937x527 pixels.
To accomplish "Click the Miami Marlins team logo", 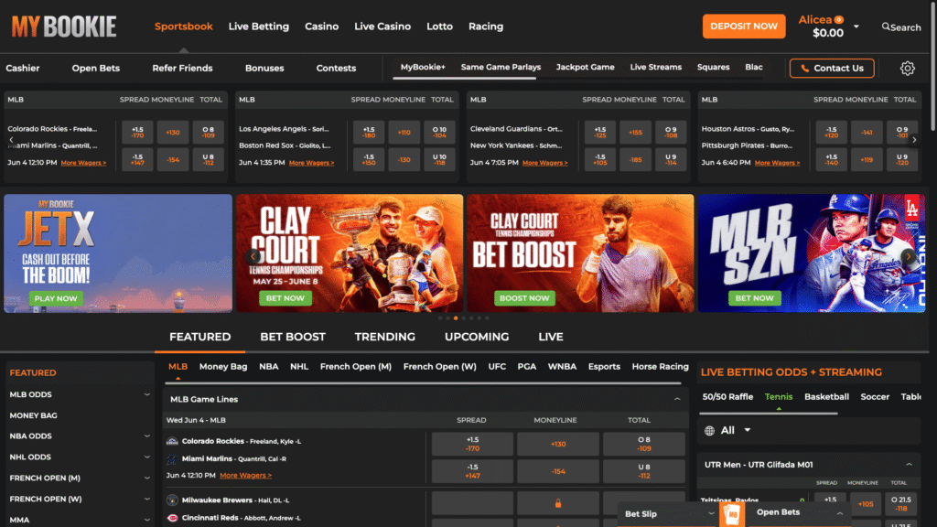I will point(172,459).
